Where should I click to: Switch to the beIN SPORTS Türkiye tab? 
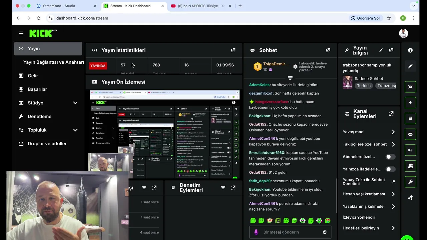[201, 6]
